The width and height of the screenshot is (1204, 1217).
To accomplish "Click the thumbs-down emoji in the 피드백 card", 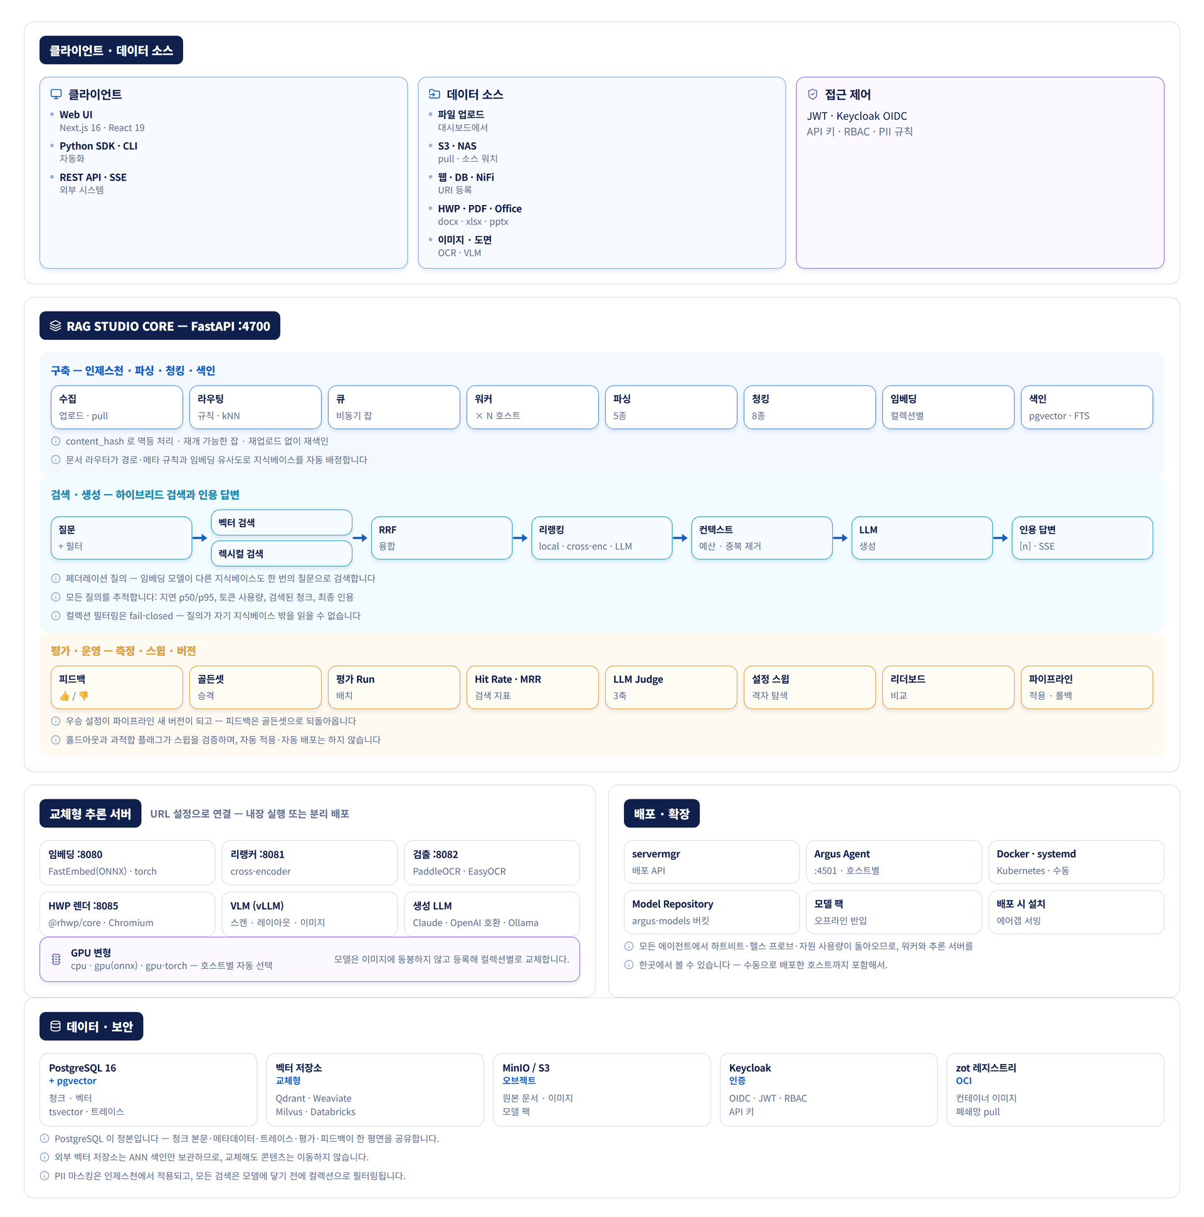I will 84,696.
